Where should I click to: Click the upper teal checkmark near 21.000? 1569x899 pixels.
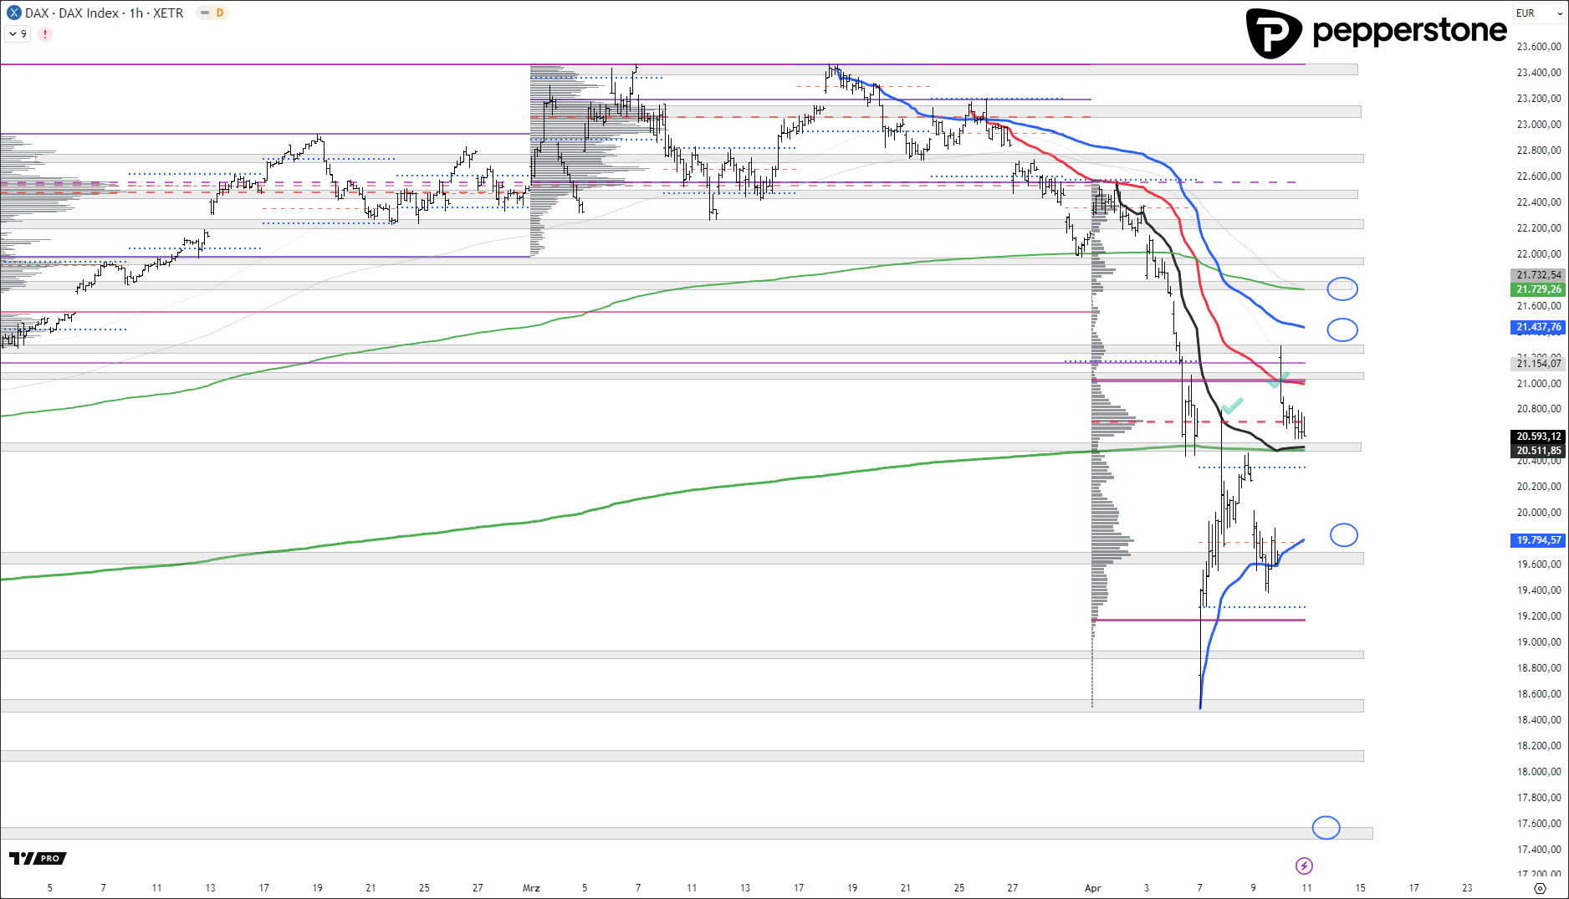pos(1278,380)
